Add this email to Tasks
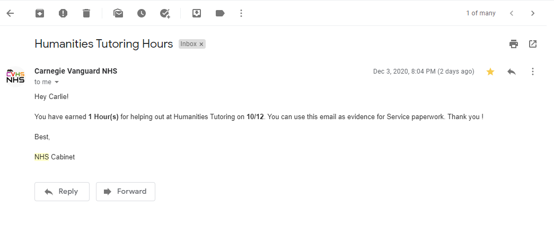This screenshot has height=225, width=554. coord(165,13)
